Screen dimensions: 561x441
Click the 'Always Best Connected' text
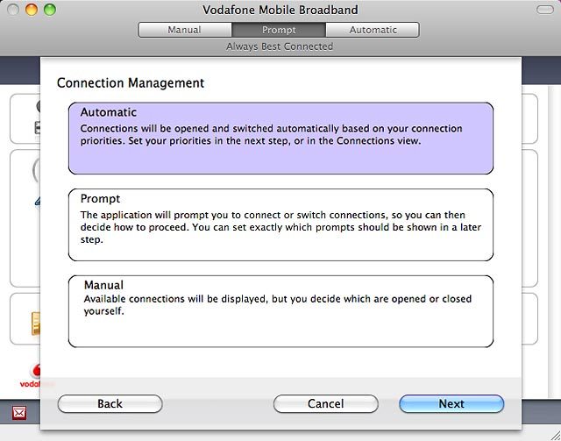click(280, 46)
